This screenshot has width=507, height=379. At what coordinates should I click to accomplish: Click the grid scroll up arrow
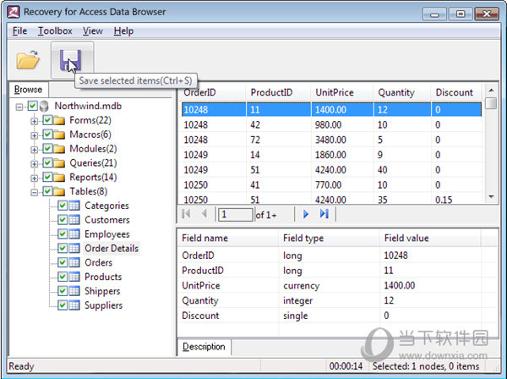tap(491, 91)
